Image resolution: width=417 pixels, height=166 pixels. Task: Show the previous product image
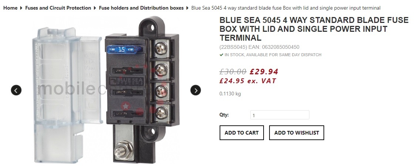(16, 91)
